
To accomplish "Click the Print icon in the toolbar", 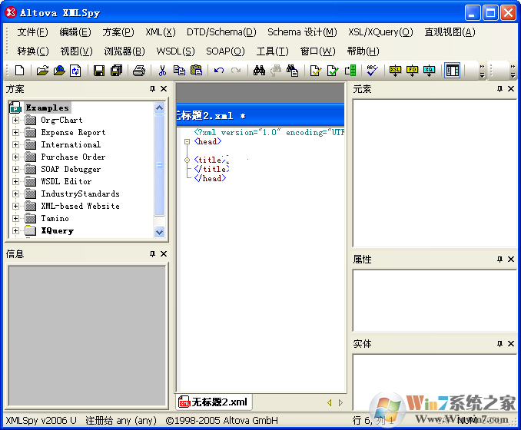I will (138, 71).
